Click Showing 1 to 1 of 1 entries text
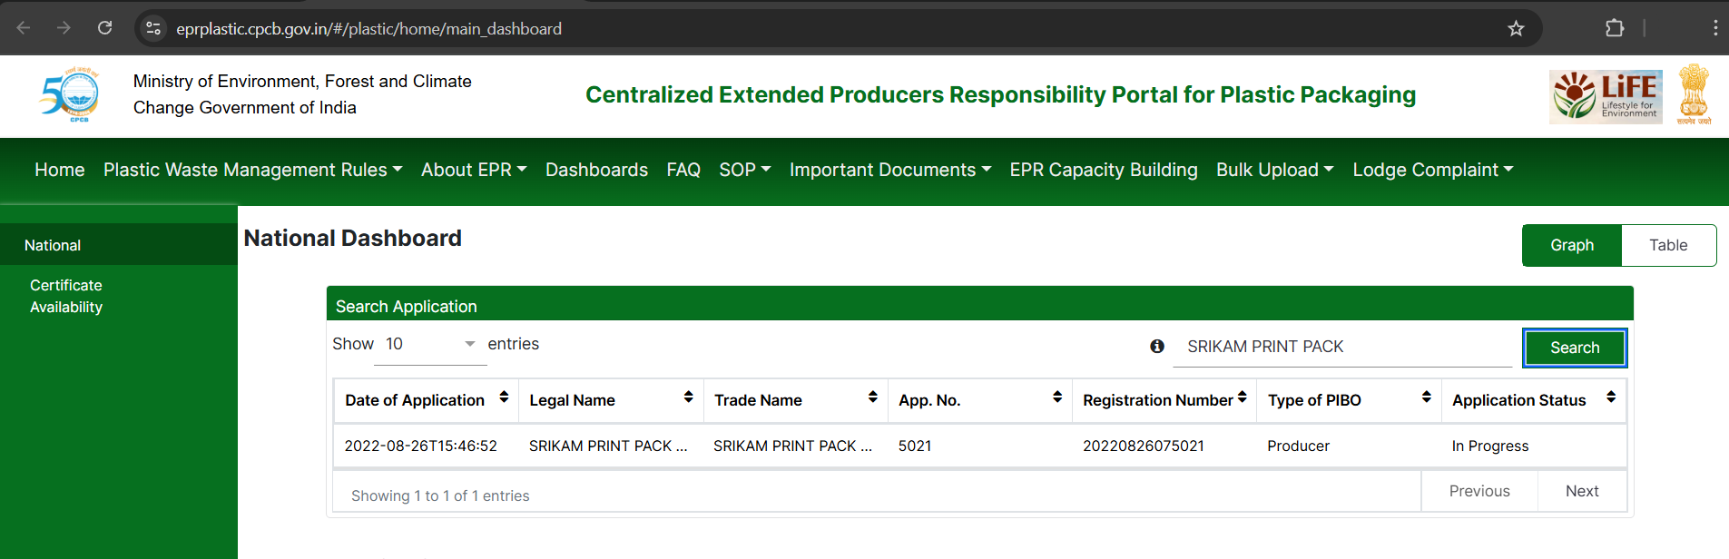This screenshot has height=559, width=1729. [x=440, y=495]
